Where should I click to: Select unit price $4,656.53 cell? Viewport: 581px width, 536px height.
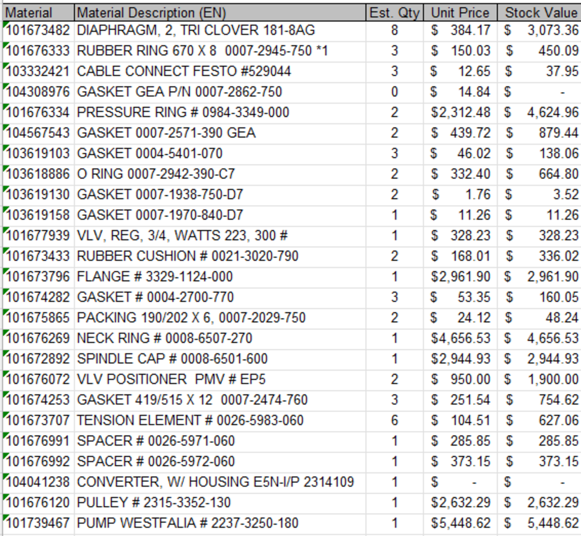click(x=460, y=340)
